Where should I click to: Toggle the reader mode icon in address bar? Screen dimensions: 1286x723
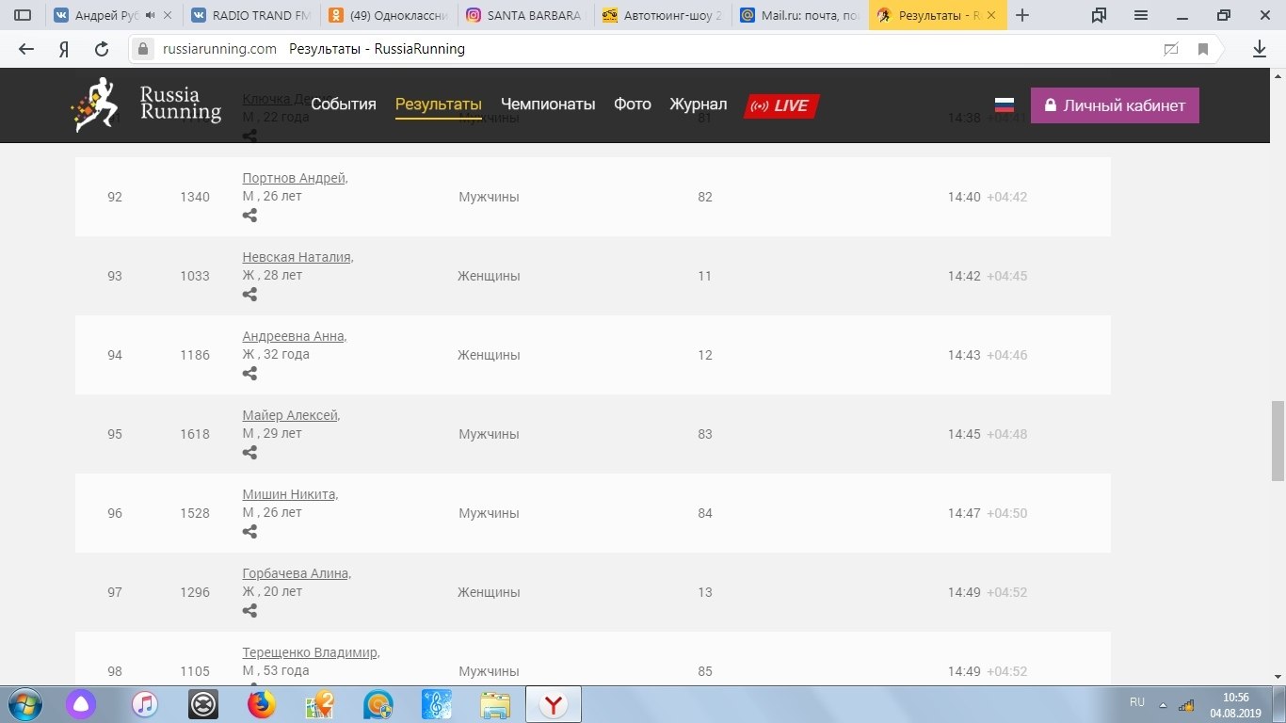pyautogui.click(x=1171, y=49)
